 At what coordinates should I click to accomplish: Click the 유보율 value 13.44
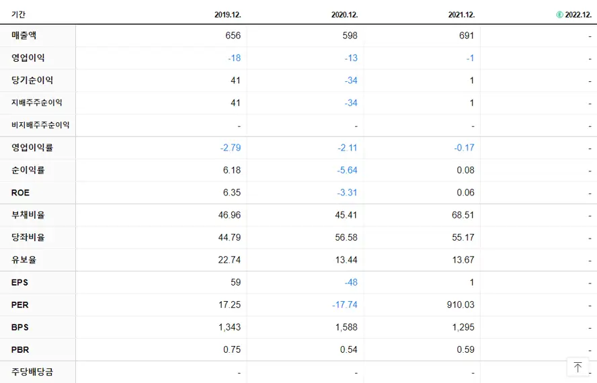tap(346, 261)
